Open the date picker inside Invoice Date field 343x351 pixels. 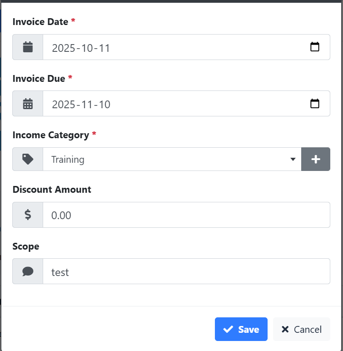(314, 47)
